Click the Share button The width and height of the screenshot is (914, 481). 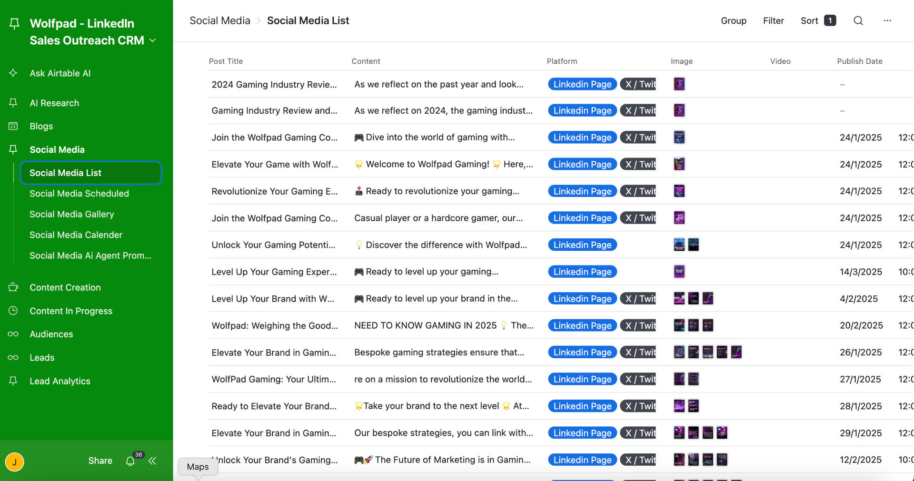click(100, 461)
